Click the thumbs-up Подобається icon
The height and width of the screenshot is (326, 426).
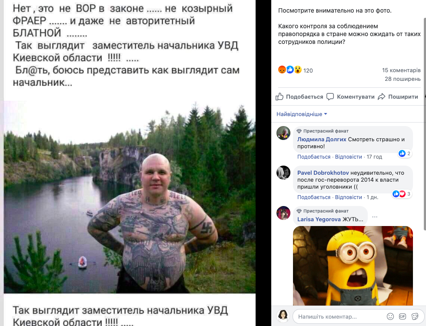click(279, 96)
